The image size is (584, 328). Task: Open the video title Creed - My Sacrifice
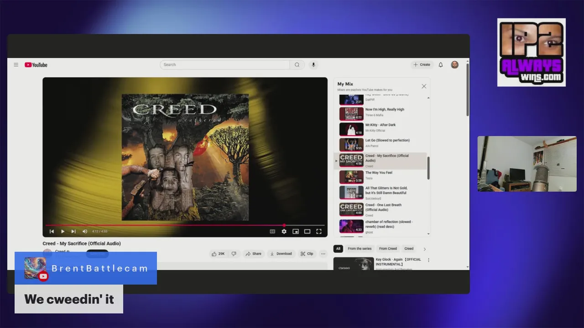[x=82, y=243]
